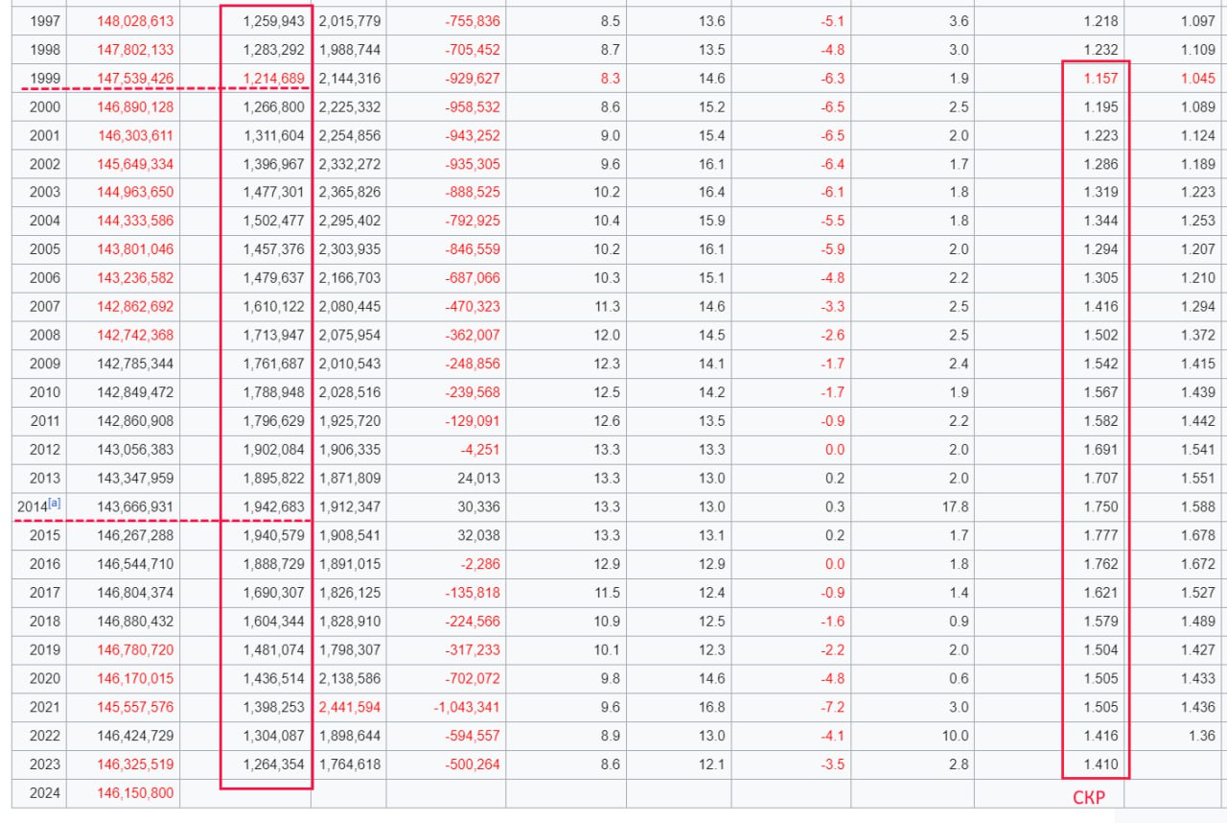The height and width of the screenshot is (823, 1227).
Task: Click the 2024 year cell
Action: [44, 793]
